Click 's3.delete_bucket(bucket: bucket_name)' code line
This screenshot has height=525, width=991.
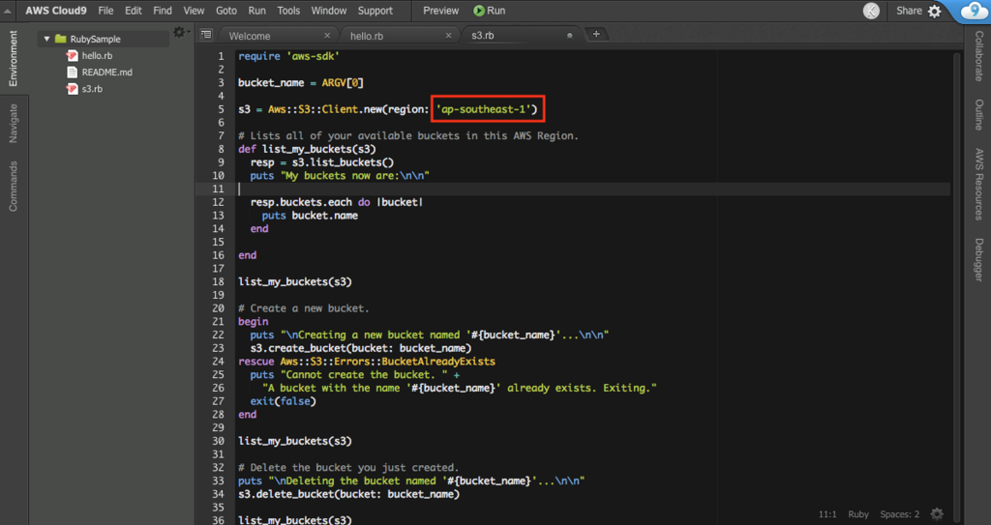click(x=348, y=494)
